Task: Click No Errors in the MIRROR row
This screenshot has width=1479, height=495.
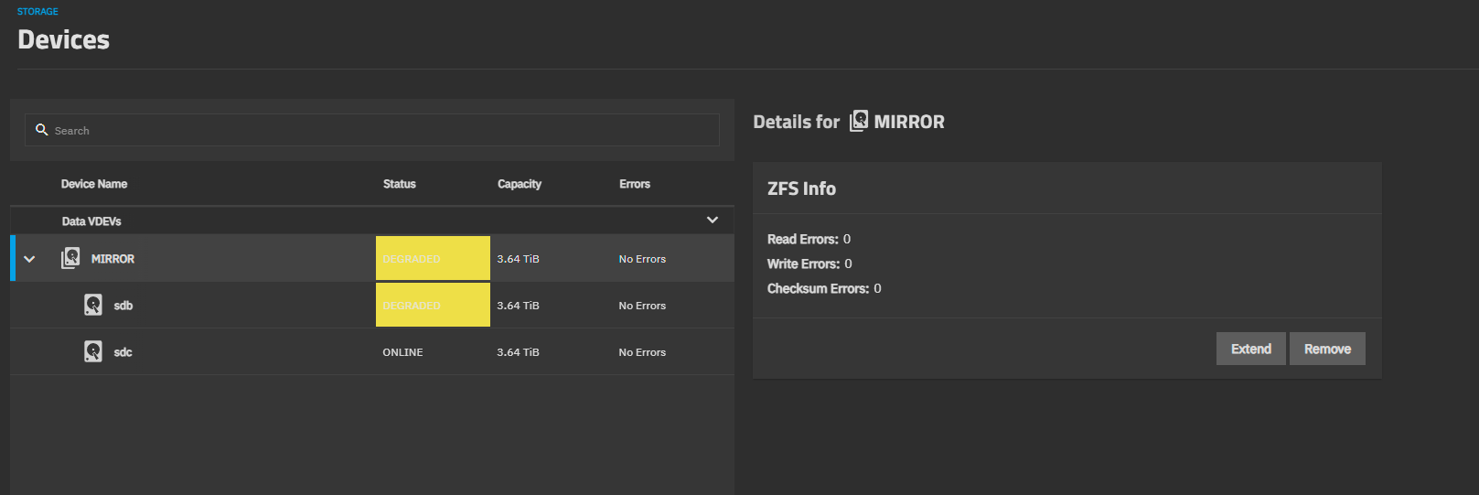Action: (642, 259)
